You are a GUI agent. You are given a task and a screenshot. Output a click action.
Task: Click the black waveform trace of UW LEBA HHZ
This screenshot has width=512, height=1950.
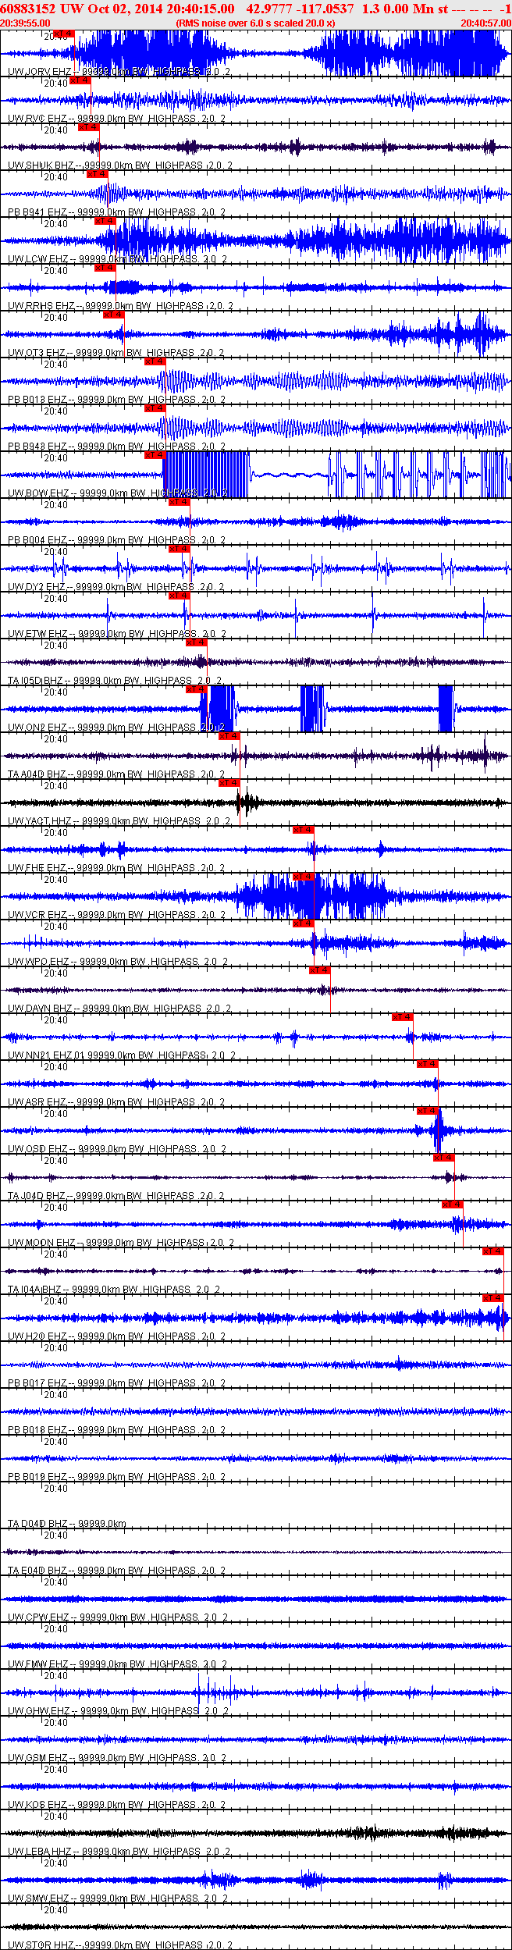pos(256,1833)
